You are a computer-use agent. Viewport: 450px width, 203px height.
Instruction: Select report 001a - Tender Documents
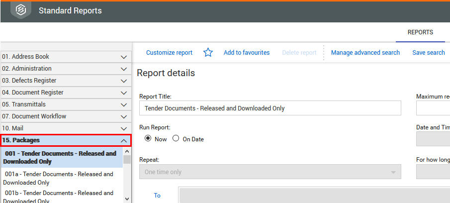coord(59,178)
